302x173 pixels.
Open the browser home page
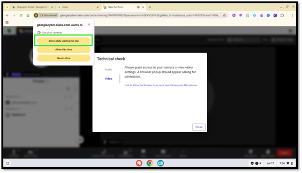click(x=28, y=15)
